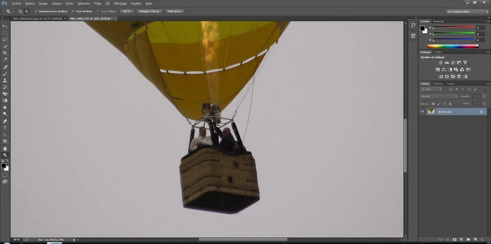Open the Les indispensables workspace dropdown
The height and width of the screenshot is (244, 491).
467,11
